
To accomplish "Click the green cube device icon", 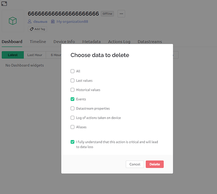I will [x=13, y=21].
